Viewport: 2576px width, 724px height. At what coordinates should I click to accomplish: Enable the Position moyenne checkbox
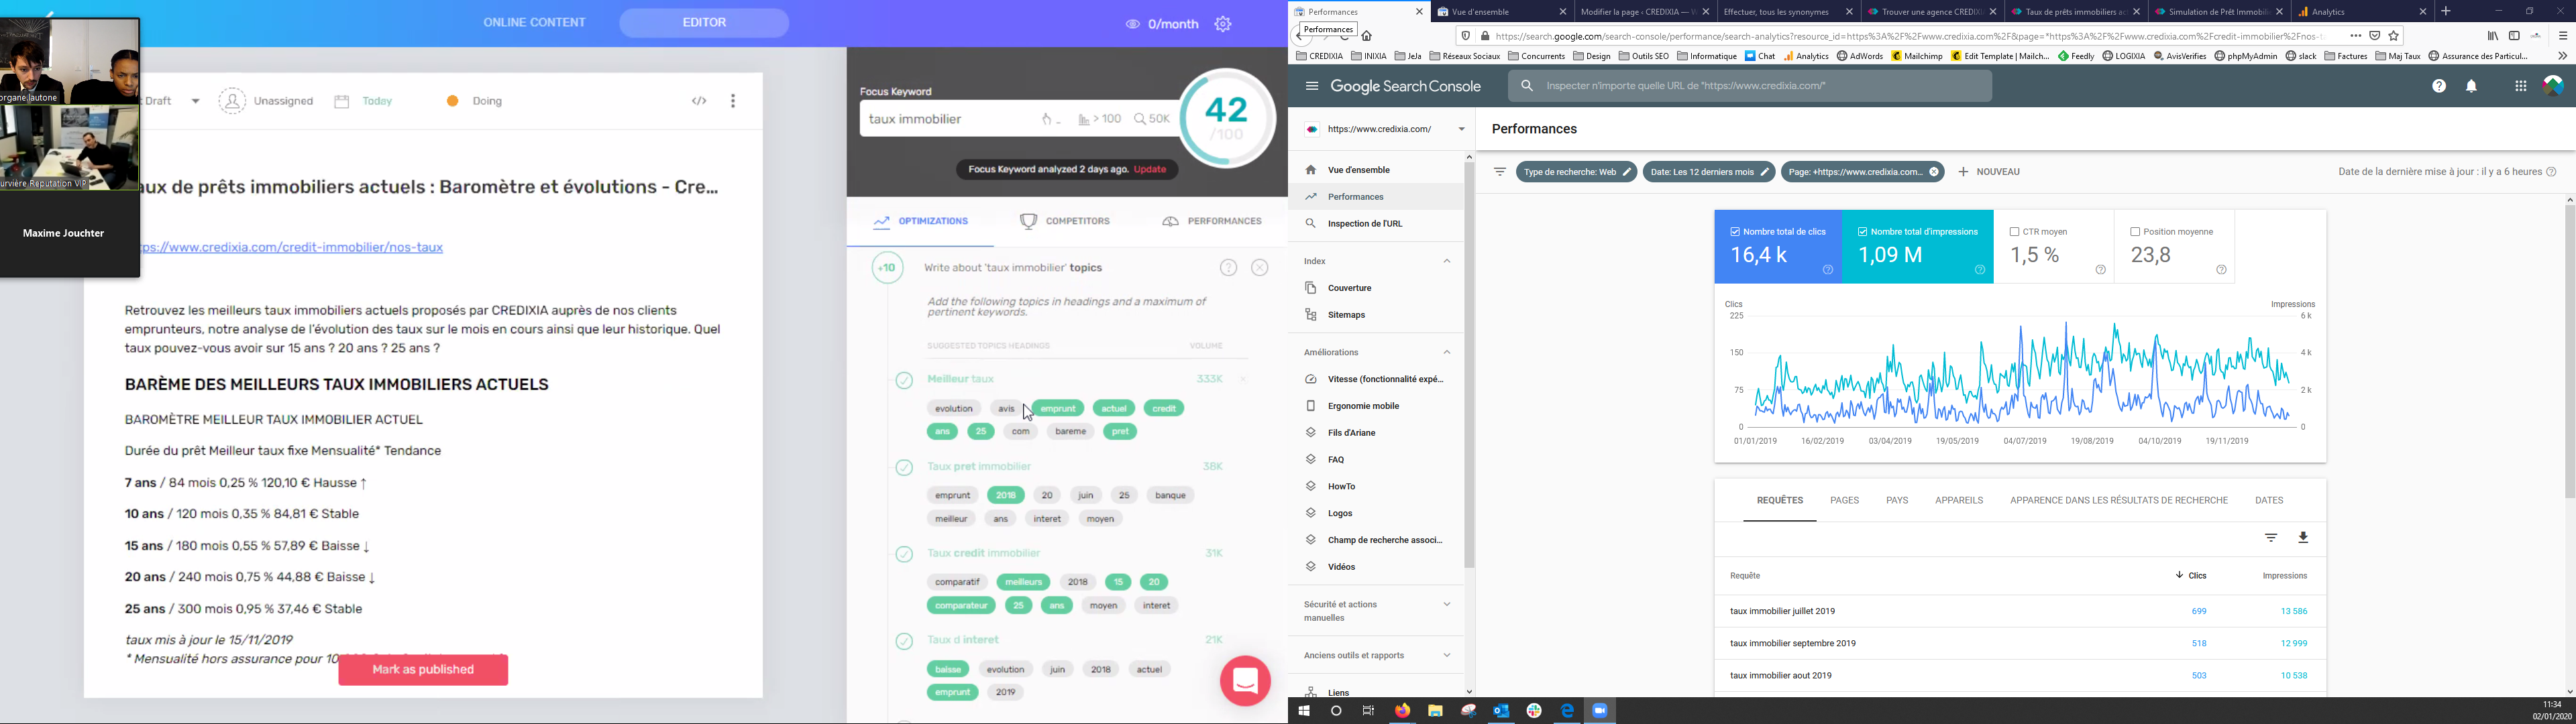[2135, 232]
